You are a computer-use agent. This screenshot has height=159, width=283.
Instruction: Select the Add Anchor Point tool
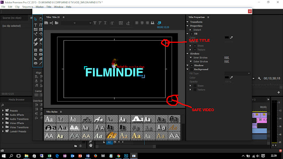pyautogui.click(x=35, y=44)
